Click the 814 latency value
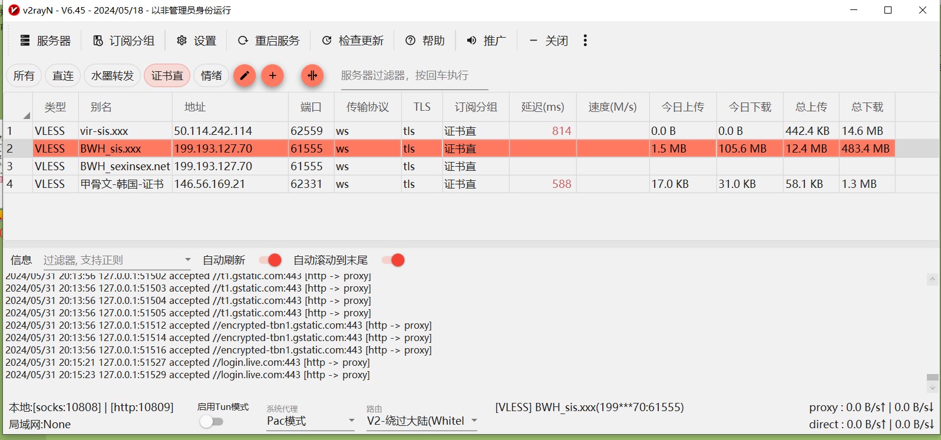 [562, 131]
